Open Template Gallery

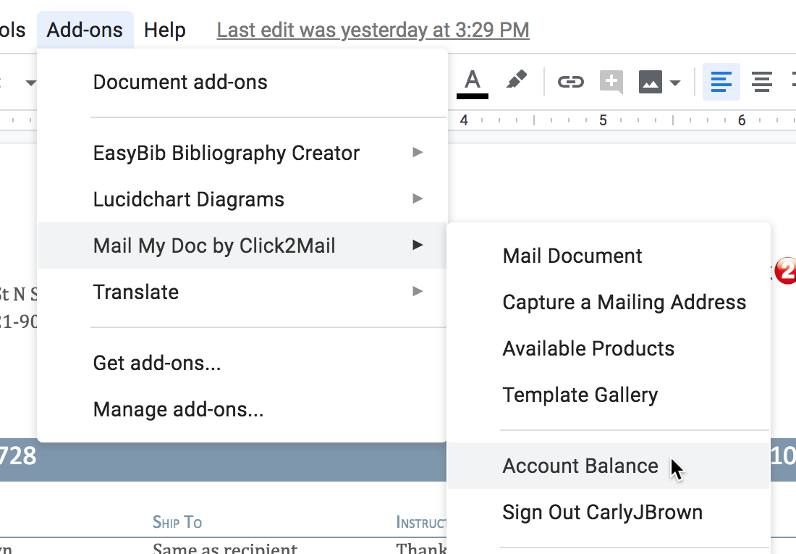point(608,395)
